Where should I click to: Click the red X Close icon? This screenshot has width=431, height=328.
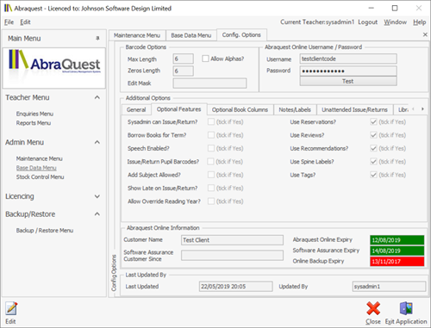pyautogui.click(x=373, y=308)
